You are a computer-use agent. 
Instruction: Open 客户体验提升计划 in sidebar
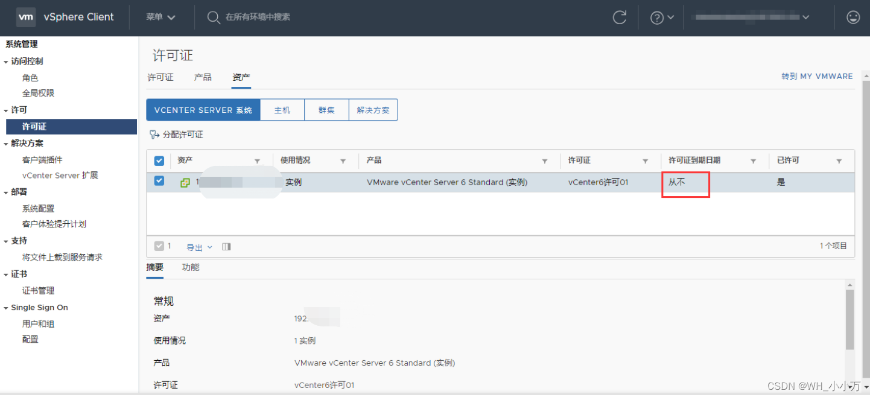[x=54, y=224]
